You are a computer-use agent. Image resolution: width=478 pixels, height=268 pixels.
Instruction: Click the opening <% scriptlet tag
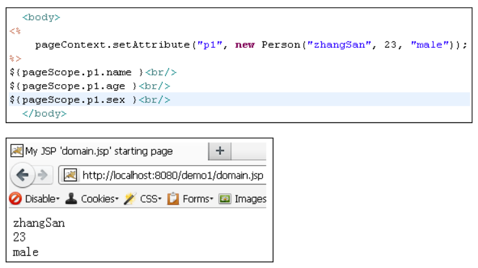click(15, 31)
